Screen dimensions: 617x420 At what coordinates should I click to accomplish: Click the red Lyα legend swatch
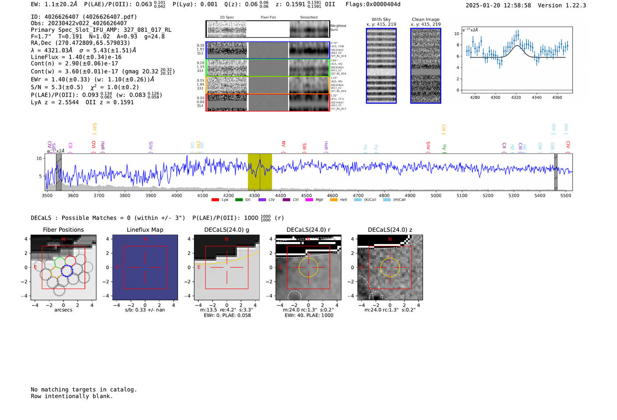(x=215, y=200)
